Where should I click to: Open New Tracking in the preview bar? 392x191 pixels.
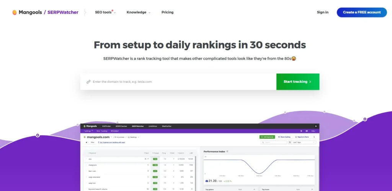(x=102, y=131)
